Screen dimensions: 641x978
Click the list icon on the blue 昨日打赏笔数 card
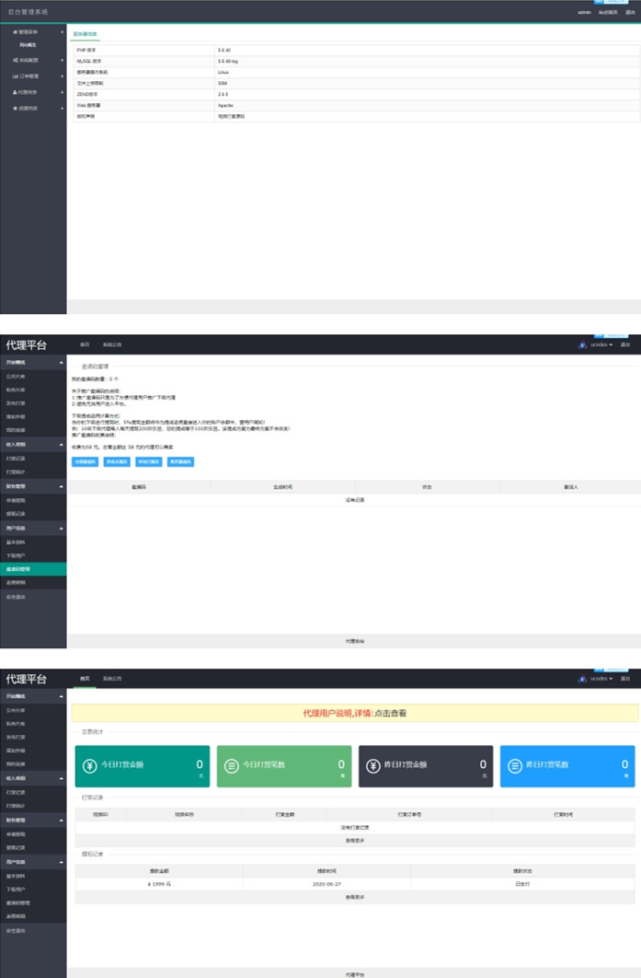pyautogui.click(x=515, y=766)
